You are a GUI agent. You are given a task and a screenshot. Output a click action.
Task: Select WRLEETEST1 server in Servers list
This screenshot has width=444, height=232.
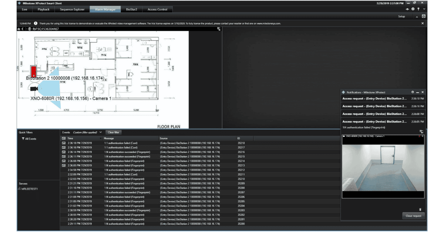pos(30,189)
